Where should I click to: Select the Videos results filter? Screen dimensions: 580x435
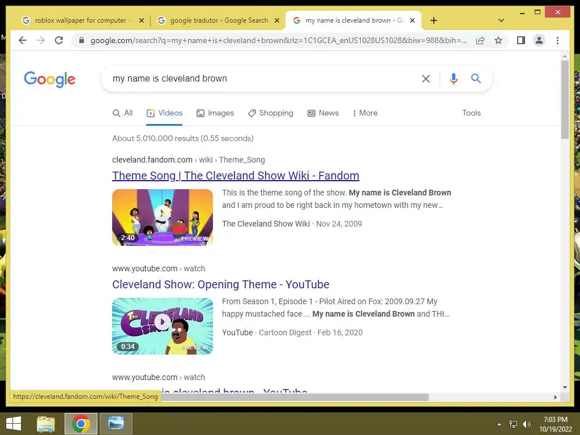pos(164,113)
